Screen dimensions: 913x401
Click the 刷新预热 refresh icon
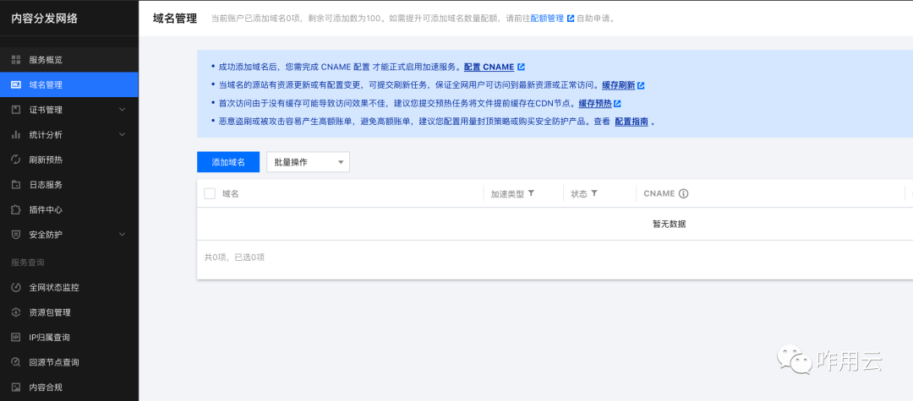[16, 160]
